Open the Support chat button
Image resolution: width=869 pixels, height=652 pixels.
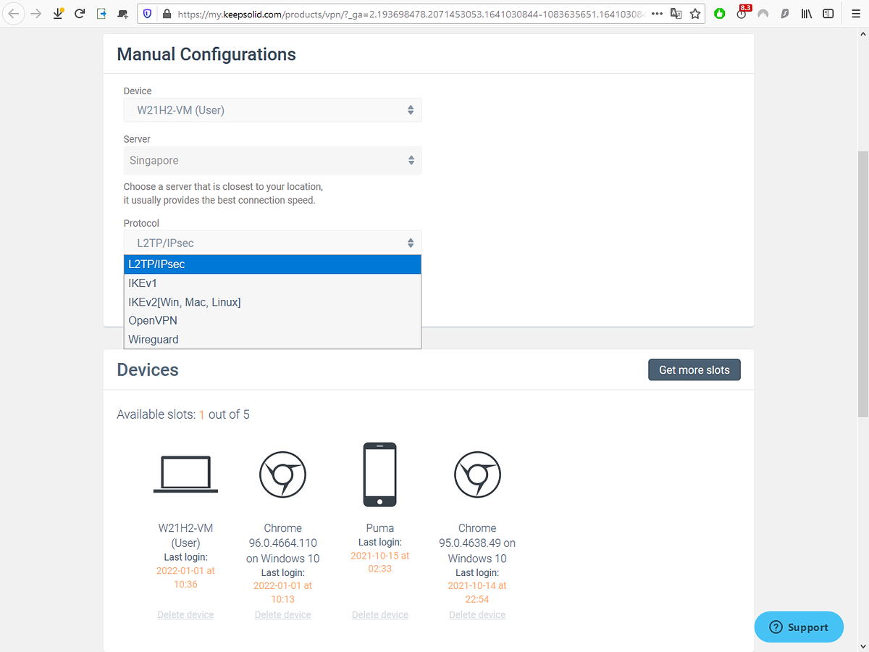(x=799, y=627)
